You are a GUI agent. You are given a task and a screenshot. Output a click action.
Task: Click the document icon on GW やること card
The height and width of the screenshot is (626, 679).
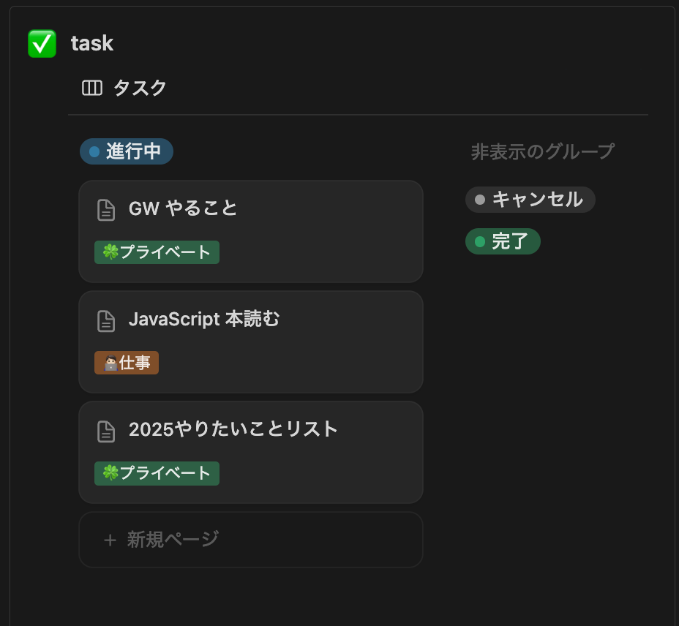(x=106, y=210)
